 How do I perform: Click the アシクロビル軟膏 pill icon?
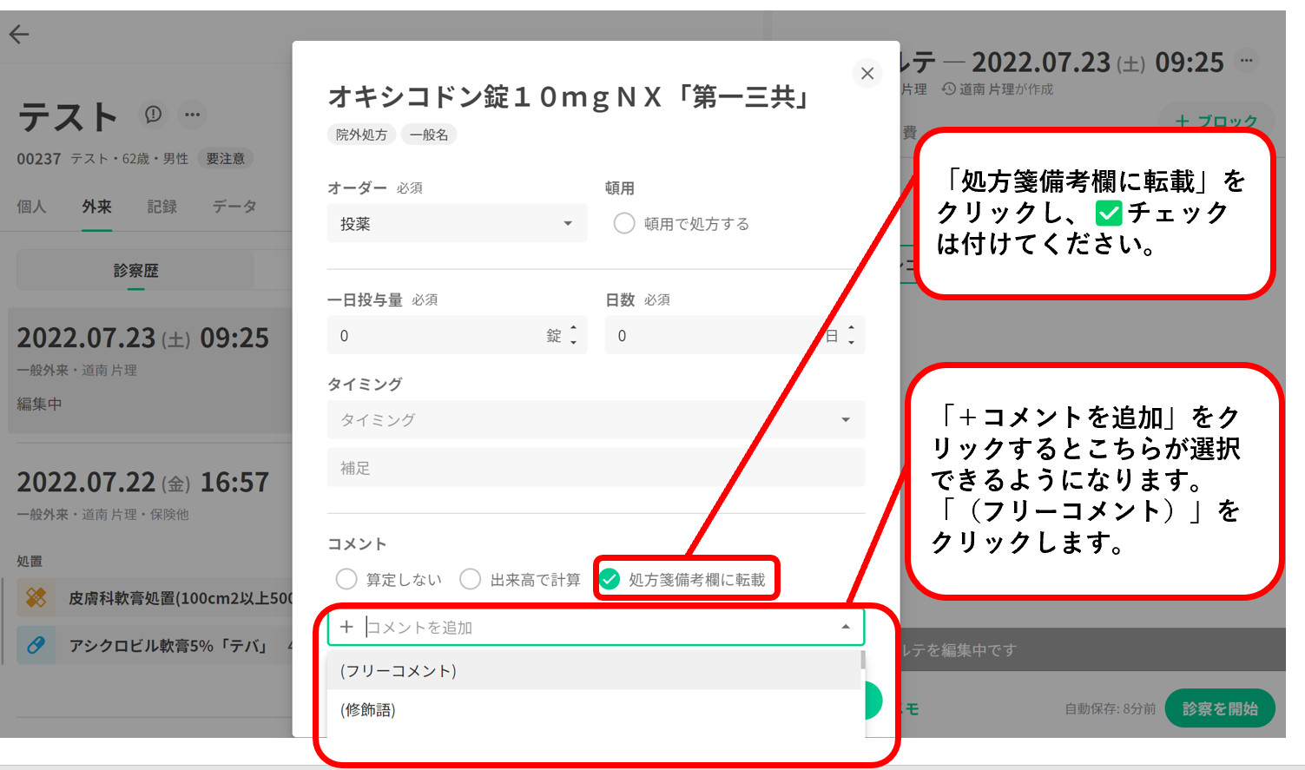point(36,645)
